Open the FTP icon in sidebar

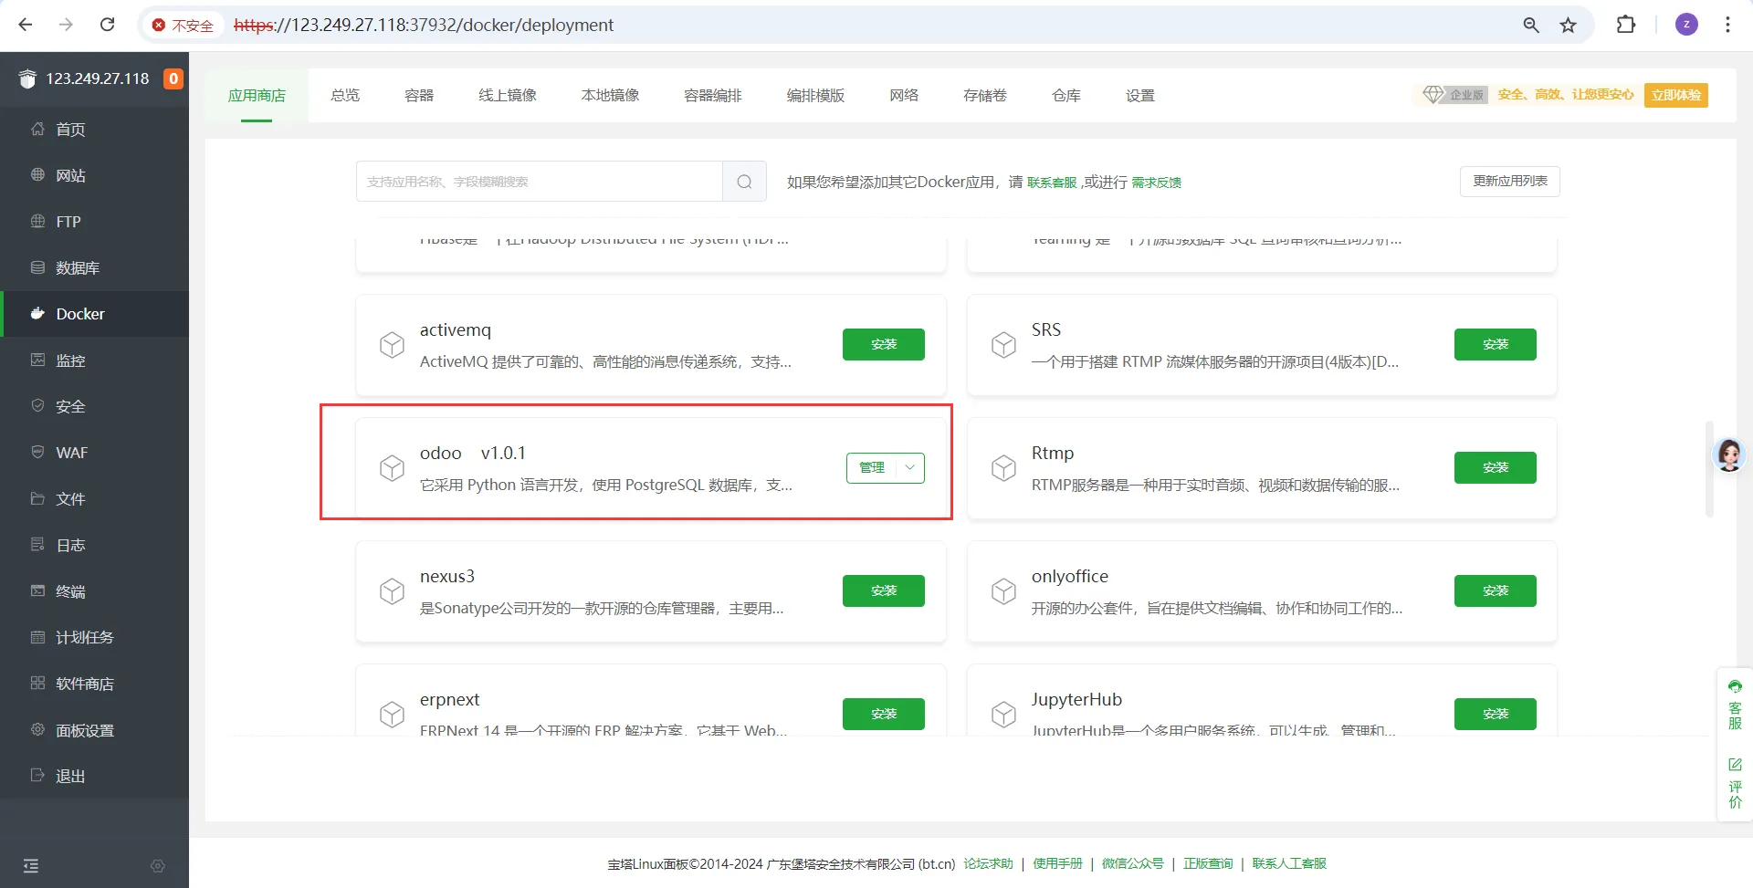[x=37, y=221]
